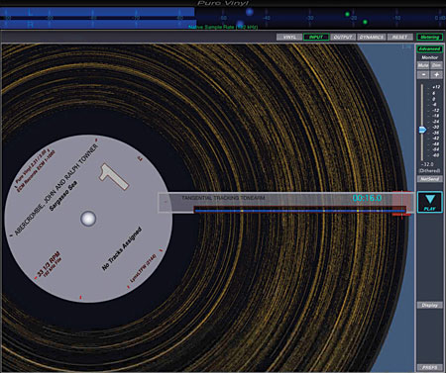
Task: Click the monitor volume minus button
Action: tap(423, 75)
